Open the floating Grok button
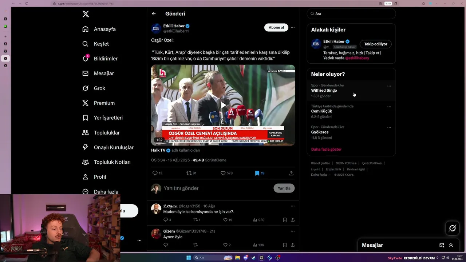Viewport: 466px width, 262px height. pyautogui.click(x=453, y=228)
